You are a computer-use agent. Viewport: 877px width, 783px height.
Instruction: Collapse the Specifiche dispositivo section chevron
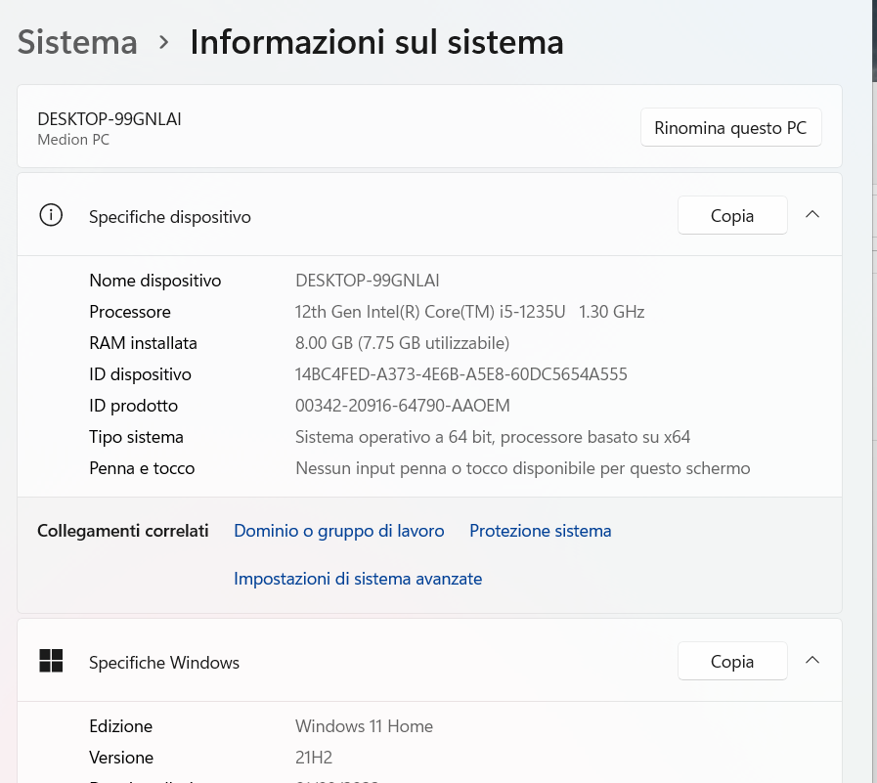pos(812,215)
